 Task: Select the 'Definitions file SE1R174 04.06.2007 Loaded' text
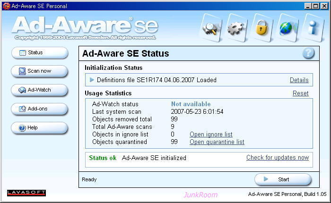157,80
